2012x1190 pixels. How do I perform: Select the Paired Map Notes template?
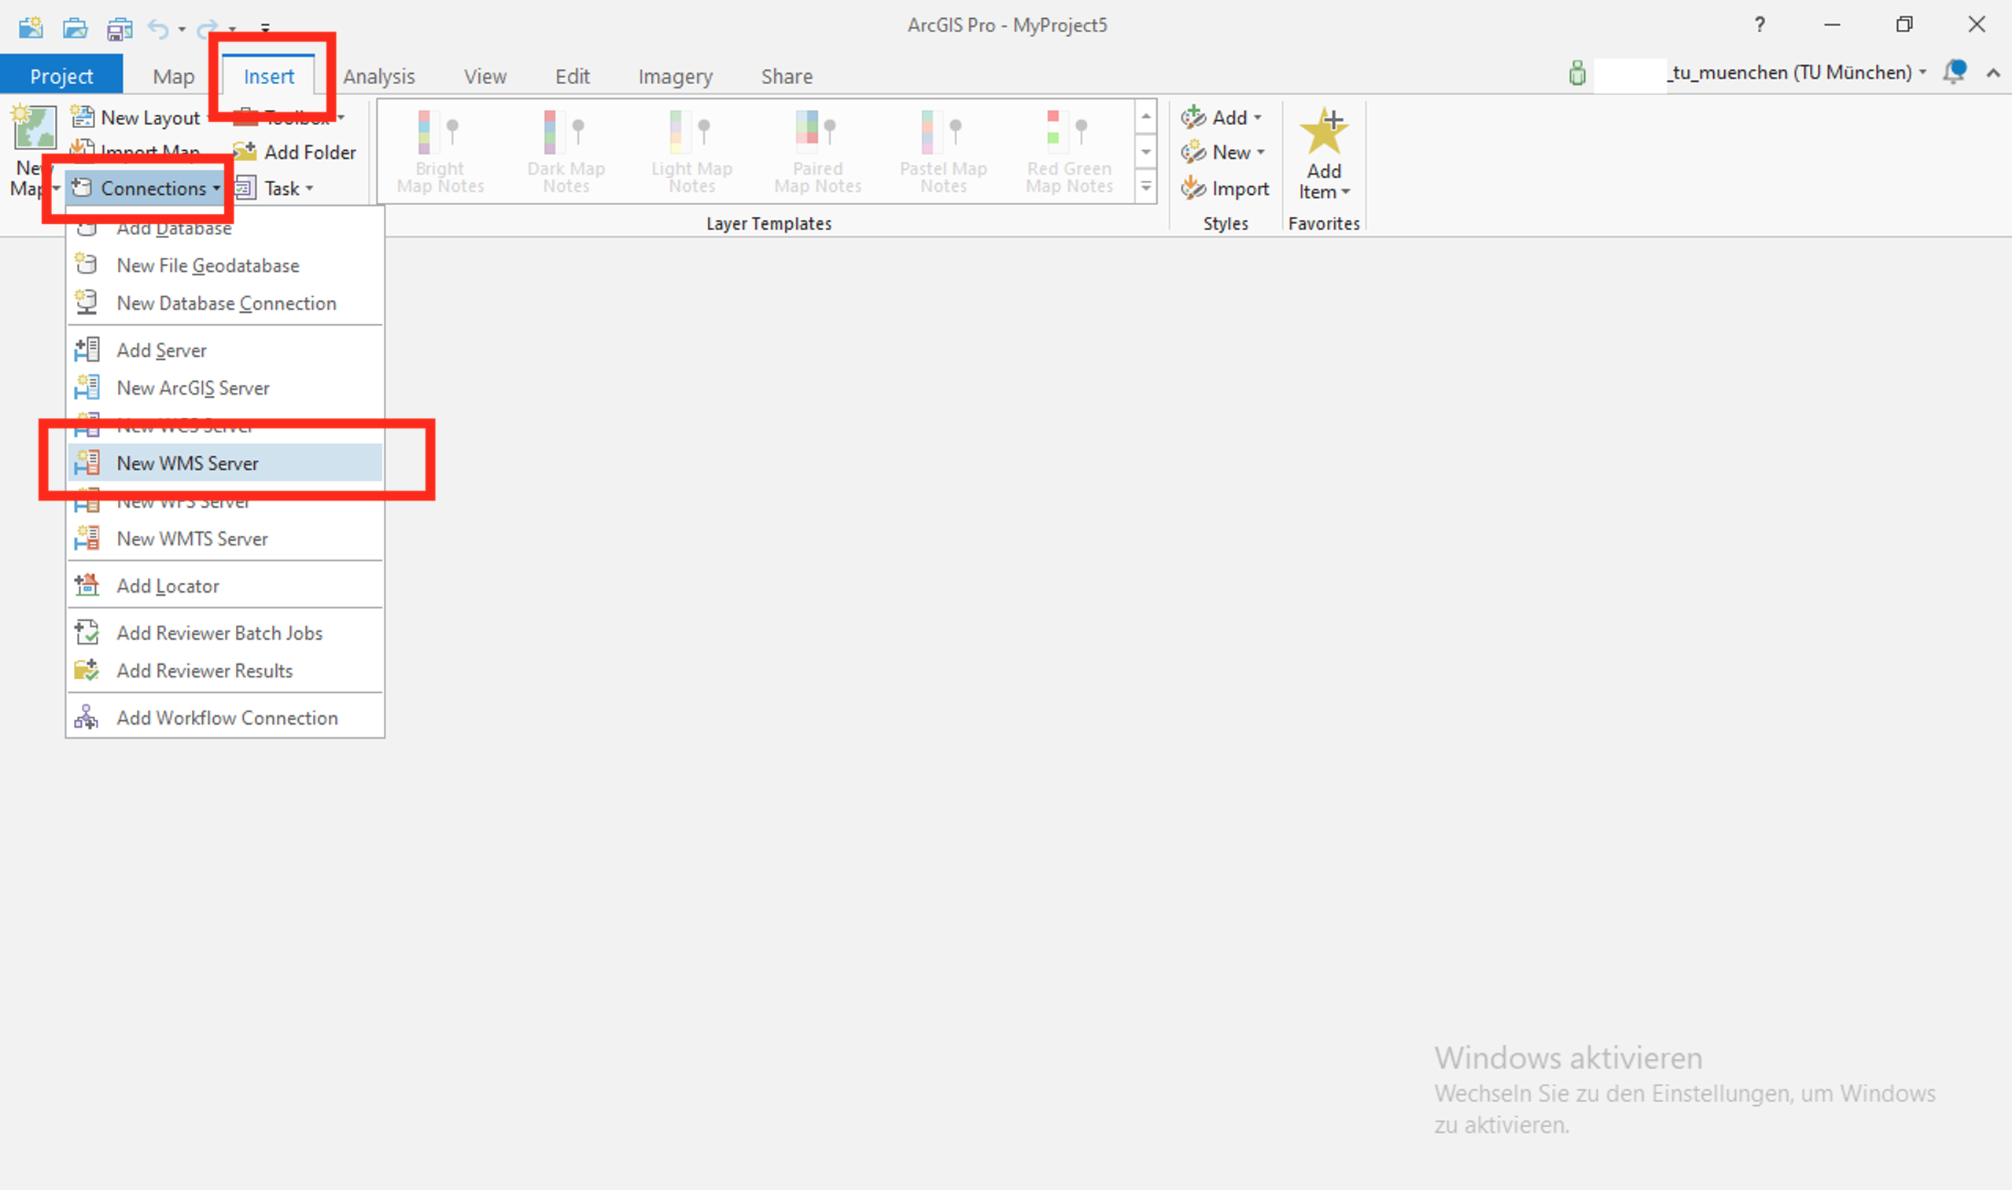[x=818, y=152]
